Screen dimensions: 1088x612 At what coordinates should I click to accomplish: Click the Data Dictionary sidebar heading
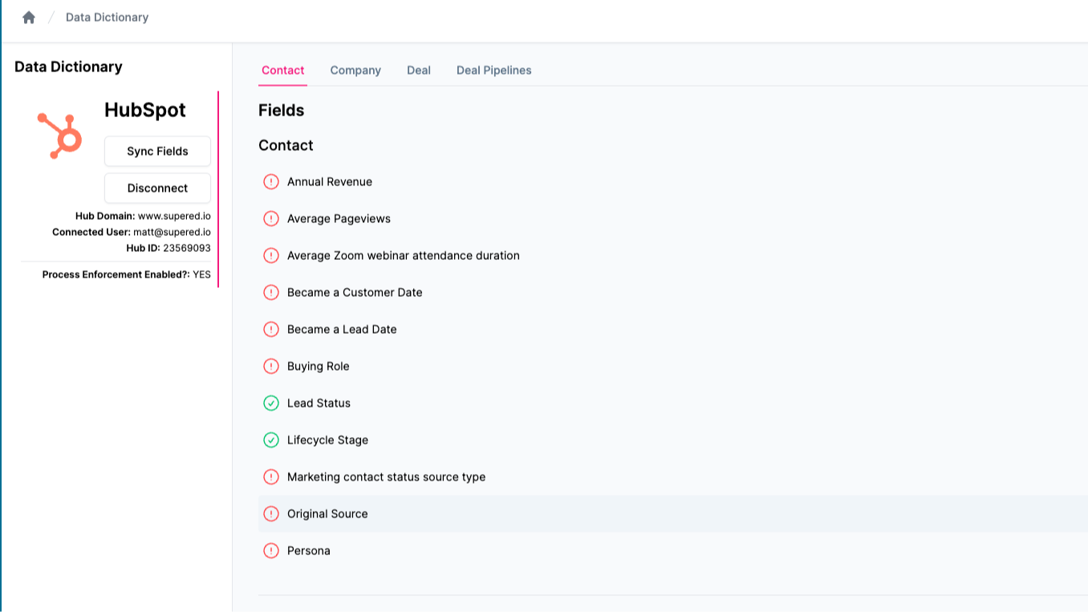[68, 67]
